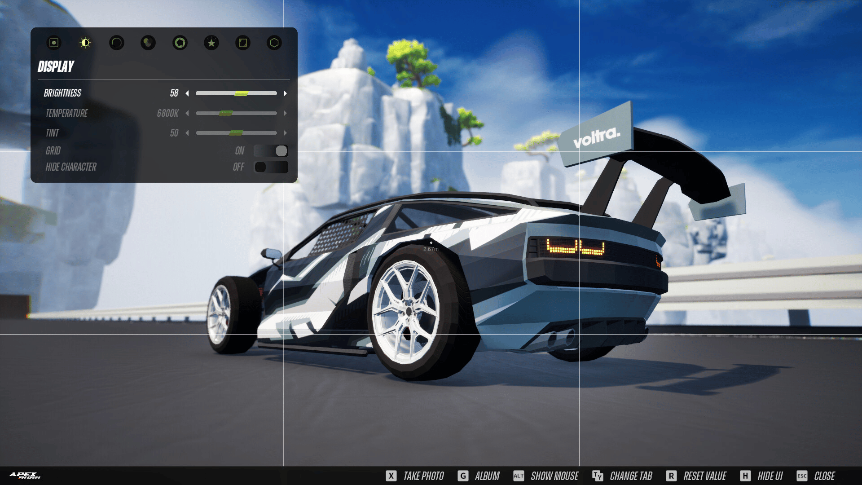Viewport: 862px width, 485px height.
Task: Decrease Tint with left arrow
Action: pos(187,133)
